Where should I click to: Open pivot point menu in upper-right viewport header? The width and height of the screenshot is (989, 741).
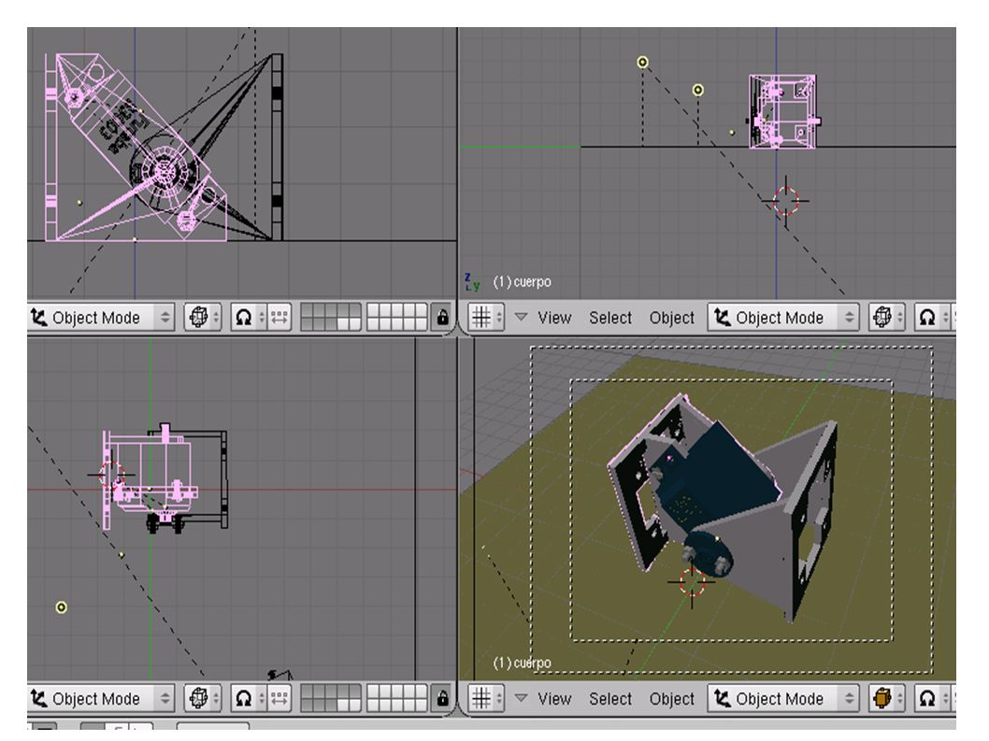(932, 317)
